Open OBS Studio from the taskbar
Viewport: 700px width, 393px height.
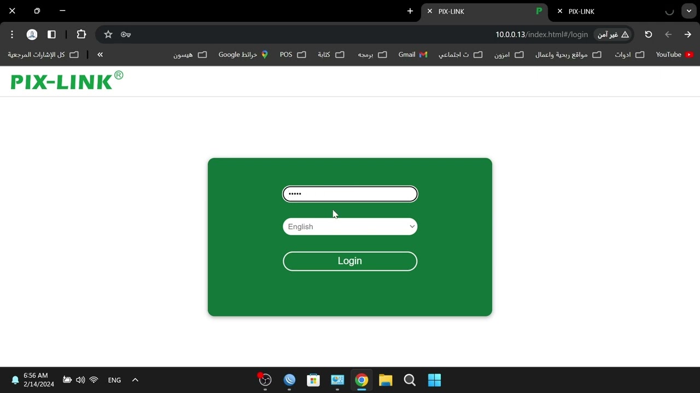(x=265, y=380)
